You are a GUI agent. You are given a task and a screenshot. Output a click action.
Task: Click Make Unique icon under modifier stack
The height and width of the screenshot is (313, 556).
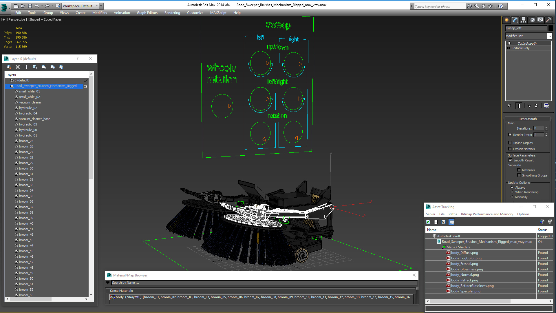[x=529, y=106]
